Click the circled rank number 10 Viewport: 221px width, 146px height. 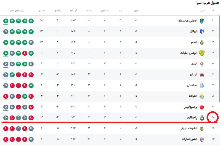[x=213, y=118]
